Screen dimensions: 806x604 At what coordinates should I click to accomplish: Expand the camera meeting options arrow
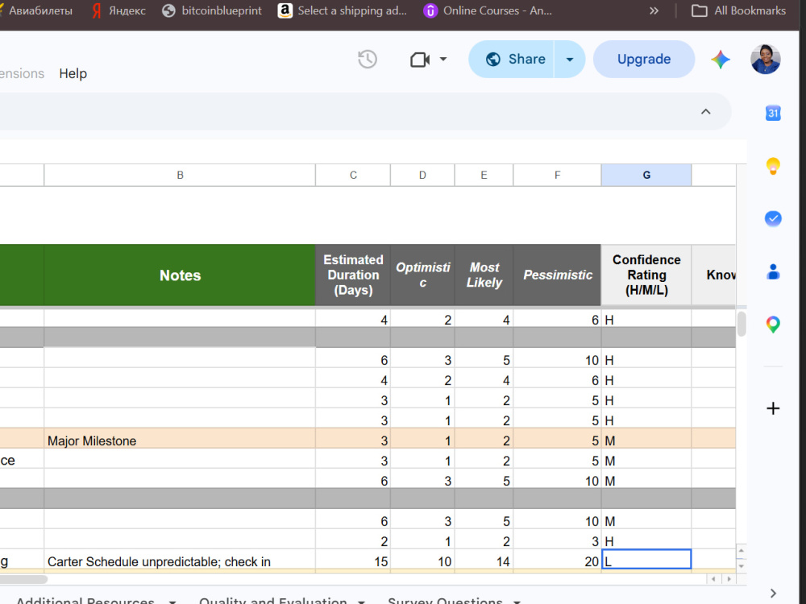[443, 59]
